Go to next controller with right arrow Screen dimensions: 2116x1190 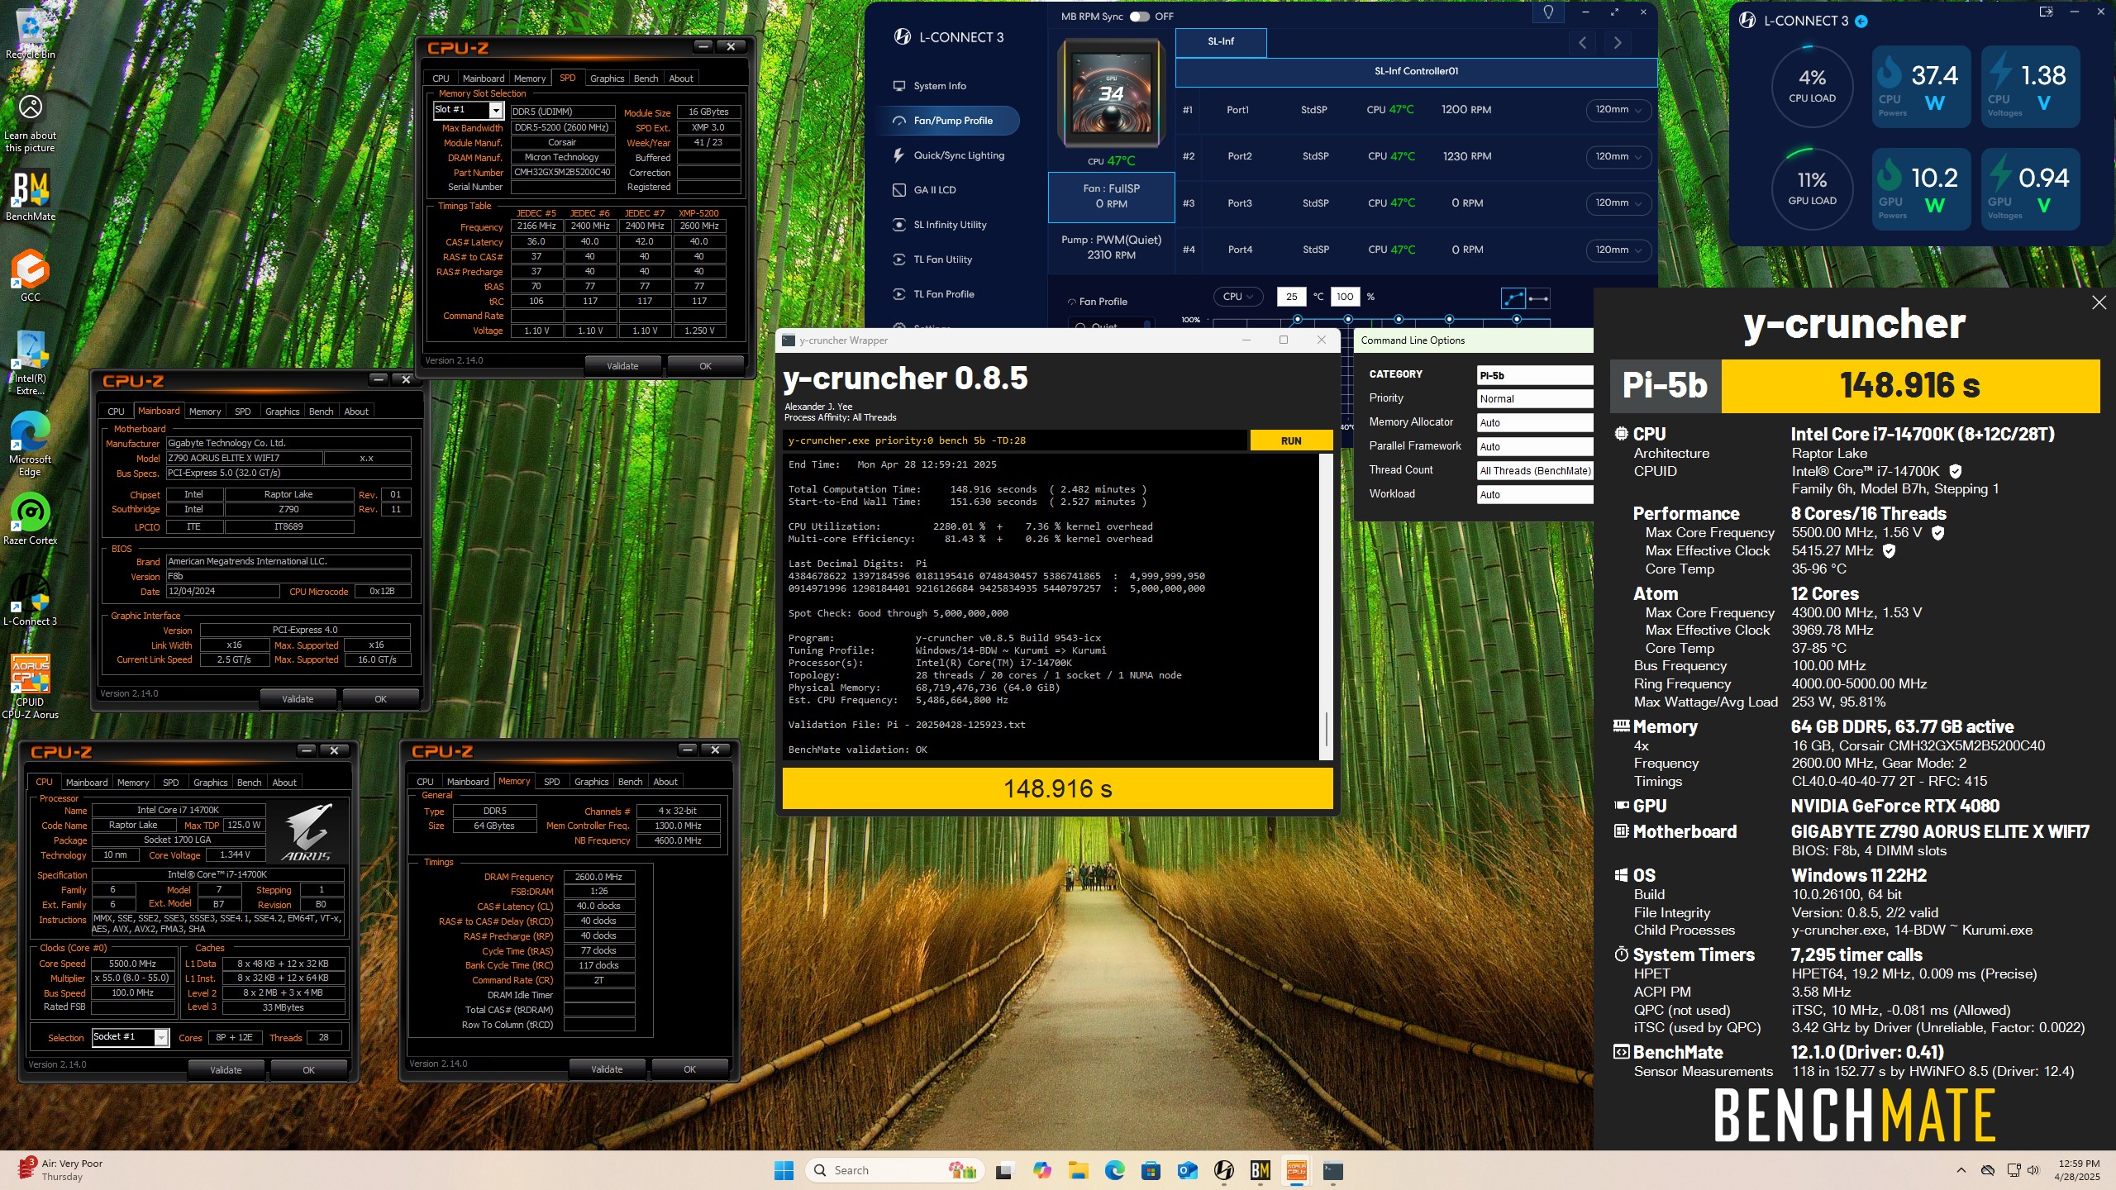(1618, 43)
